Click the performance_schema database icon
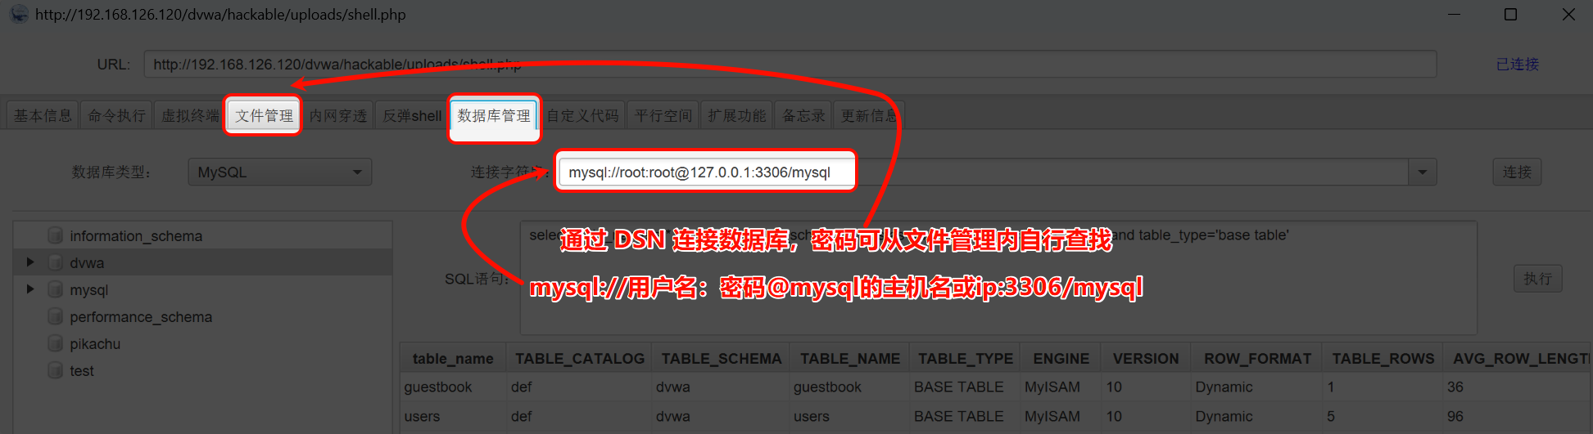Screen dimensions: 1593x434 [x=55, y=317]
